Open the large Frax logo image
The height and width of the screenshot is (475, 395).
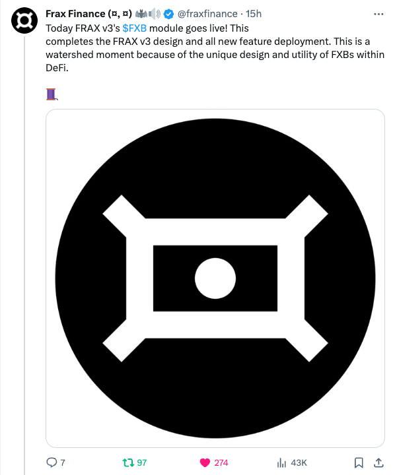point(215,278)
